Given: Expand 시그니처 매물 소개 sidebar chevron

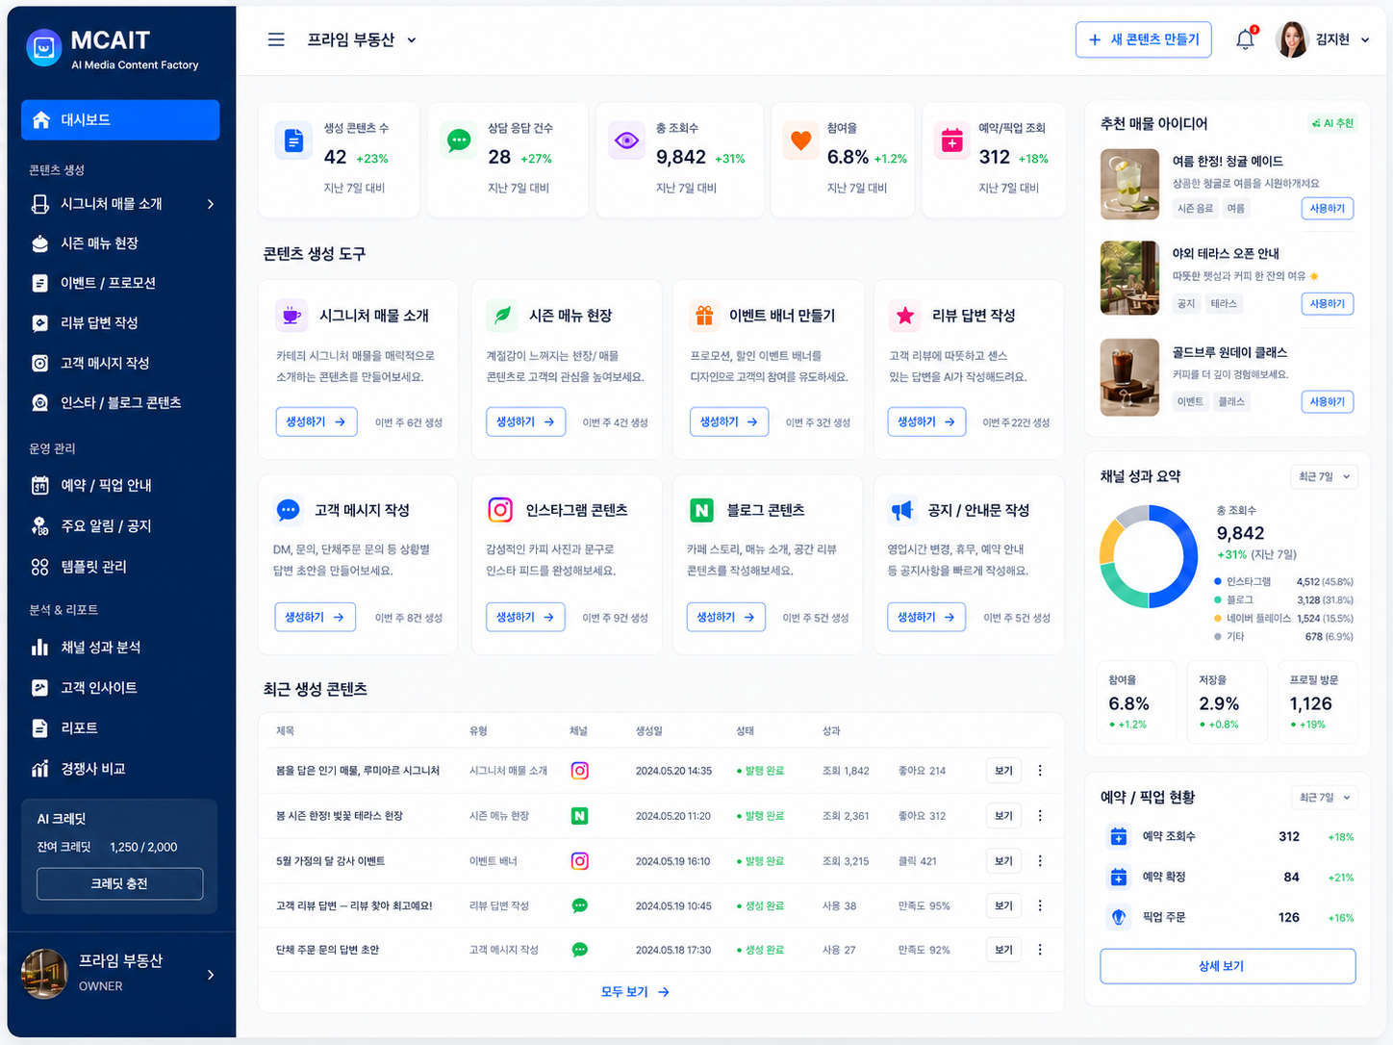Looking at the screenshot, I should 211,204.
